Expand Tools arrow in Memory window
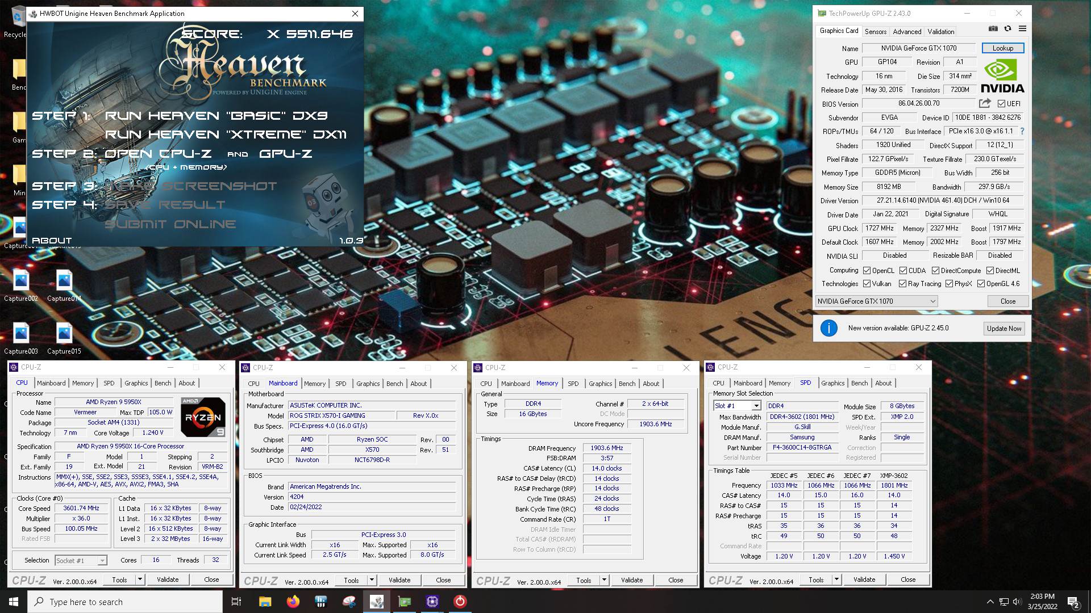Screen dimensions: 1091x613 tap(604, 580)
